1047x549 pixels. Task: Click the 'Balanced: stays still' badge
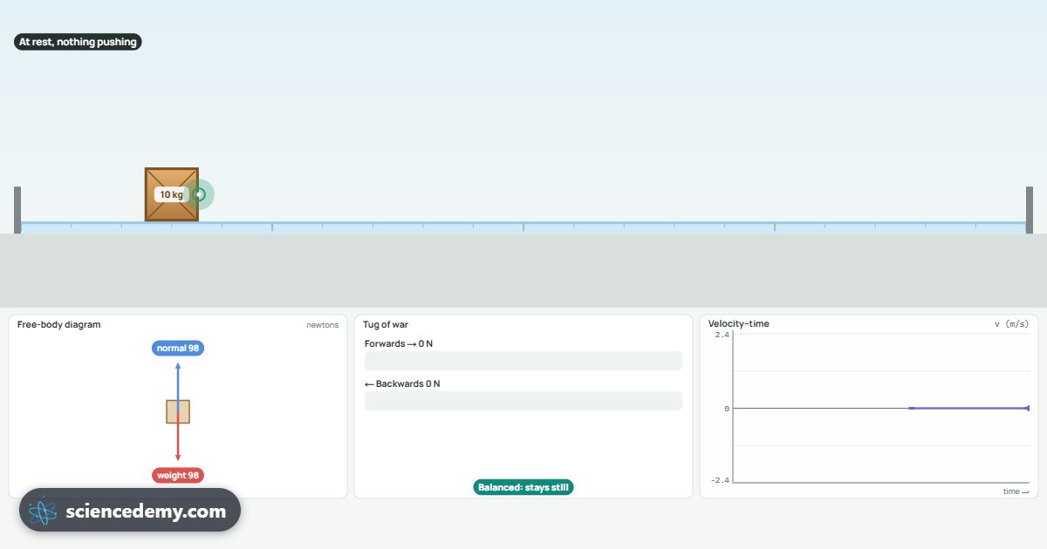[x=523, y=487]
